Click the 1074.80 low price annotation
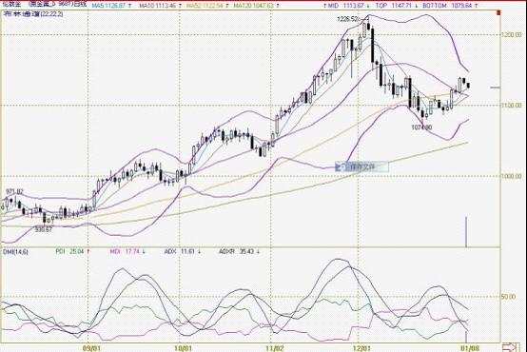 (x=421, y=127)
